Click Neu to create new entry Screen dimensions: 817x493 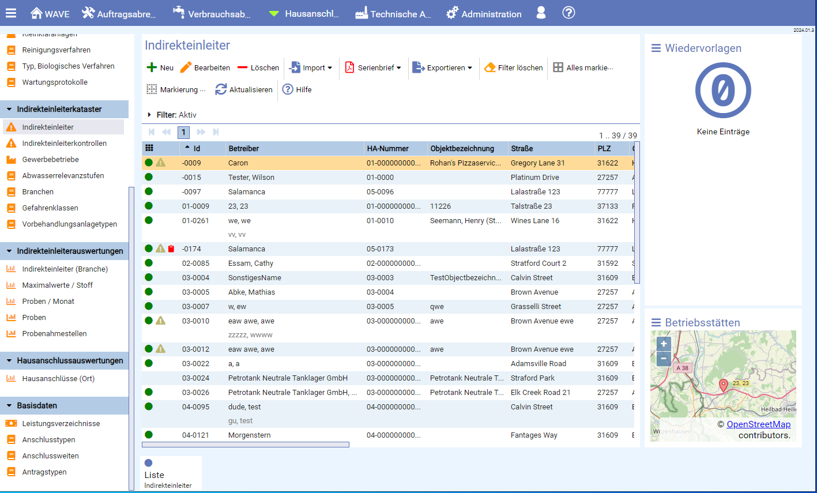[160, 67]
